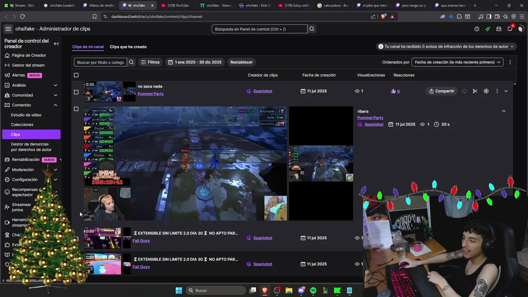Open Spanixbot link on 'no saca nada' row

[x=263, y=91]
